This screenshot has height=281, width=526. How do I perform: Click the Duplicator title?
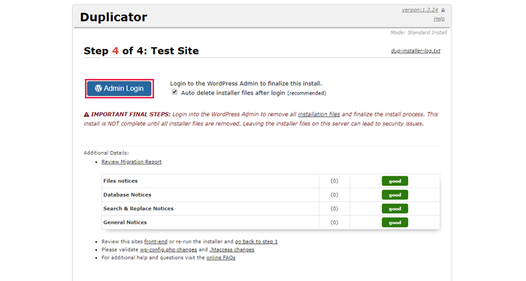tap(113, 17)
